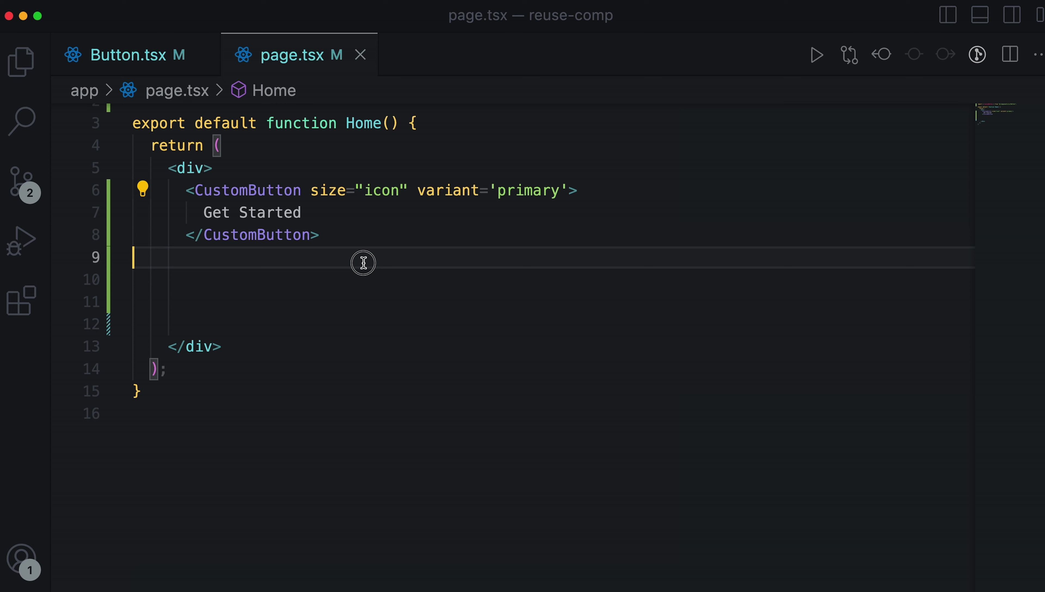This screenshot has height=592, width=1045.
Task: Click the green change gutter bar at line 7
Action: coord(109,213)
